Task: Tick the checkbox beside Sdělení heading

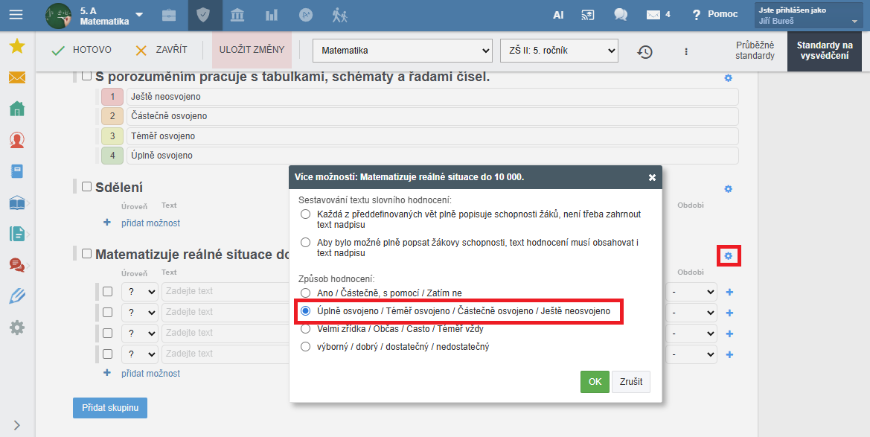Action: tap(86, 187)
